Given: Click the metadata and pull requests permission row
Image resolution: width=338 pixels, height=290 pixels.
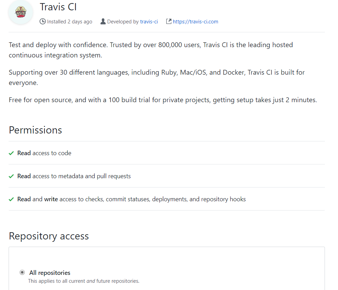Looking at the screenshot, I should click(74, 176).
